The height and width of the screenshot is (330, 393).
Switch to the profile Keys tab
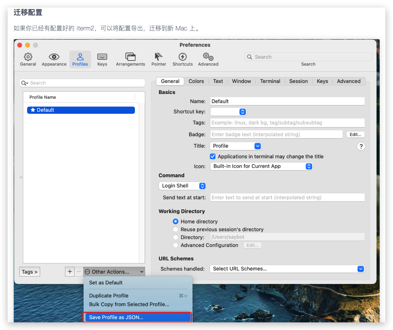click(322, 81)
